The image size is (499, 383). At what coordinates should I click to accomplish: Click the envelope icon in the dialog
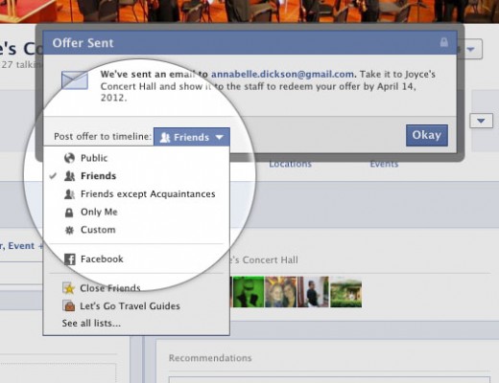click(x=75, y=80)
